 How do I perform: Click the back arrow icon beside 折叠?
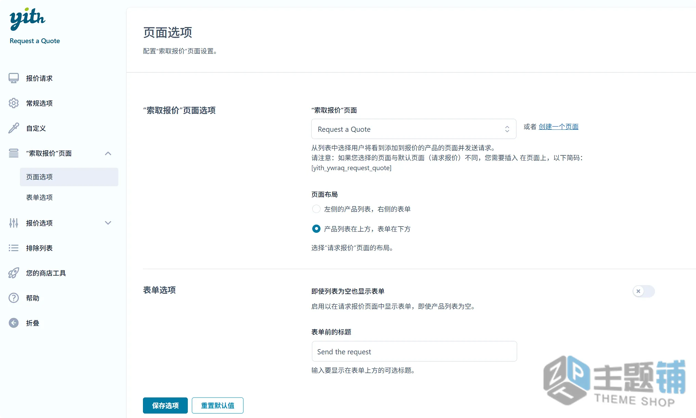click(14, 323)
